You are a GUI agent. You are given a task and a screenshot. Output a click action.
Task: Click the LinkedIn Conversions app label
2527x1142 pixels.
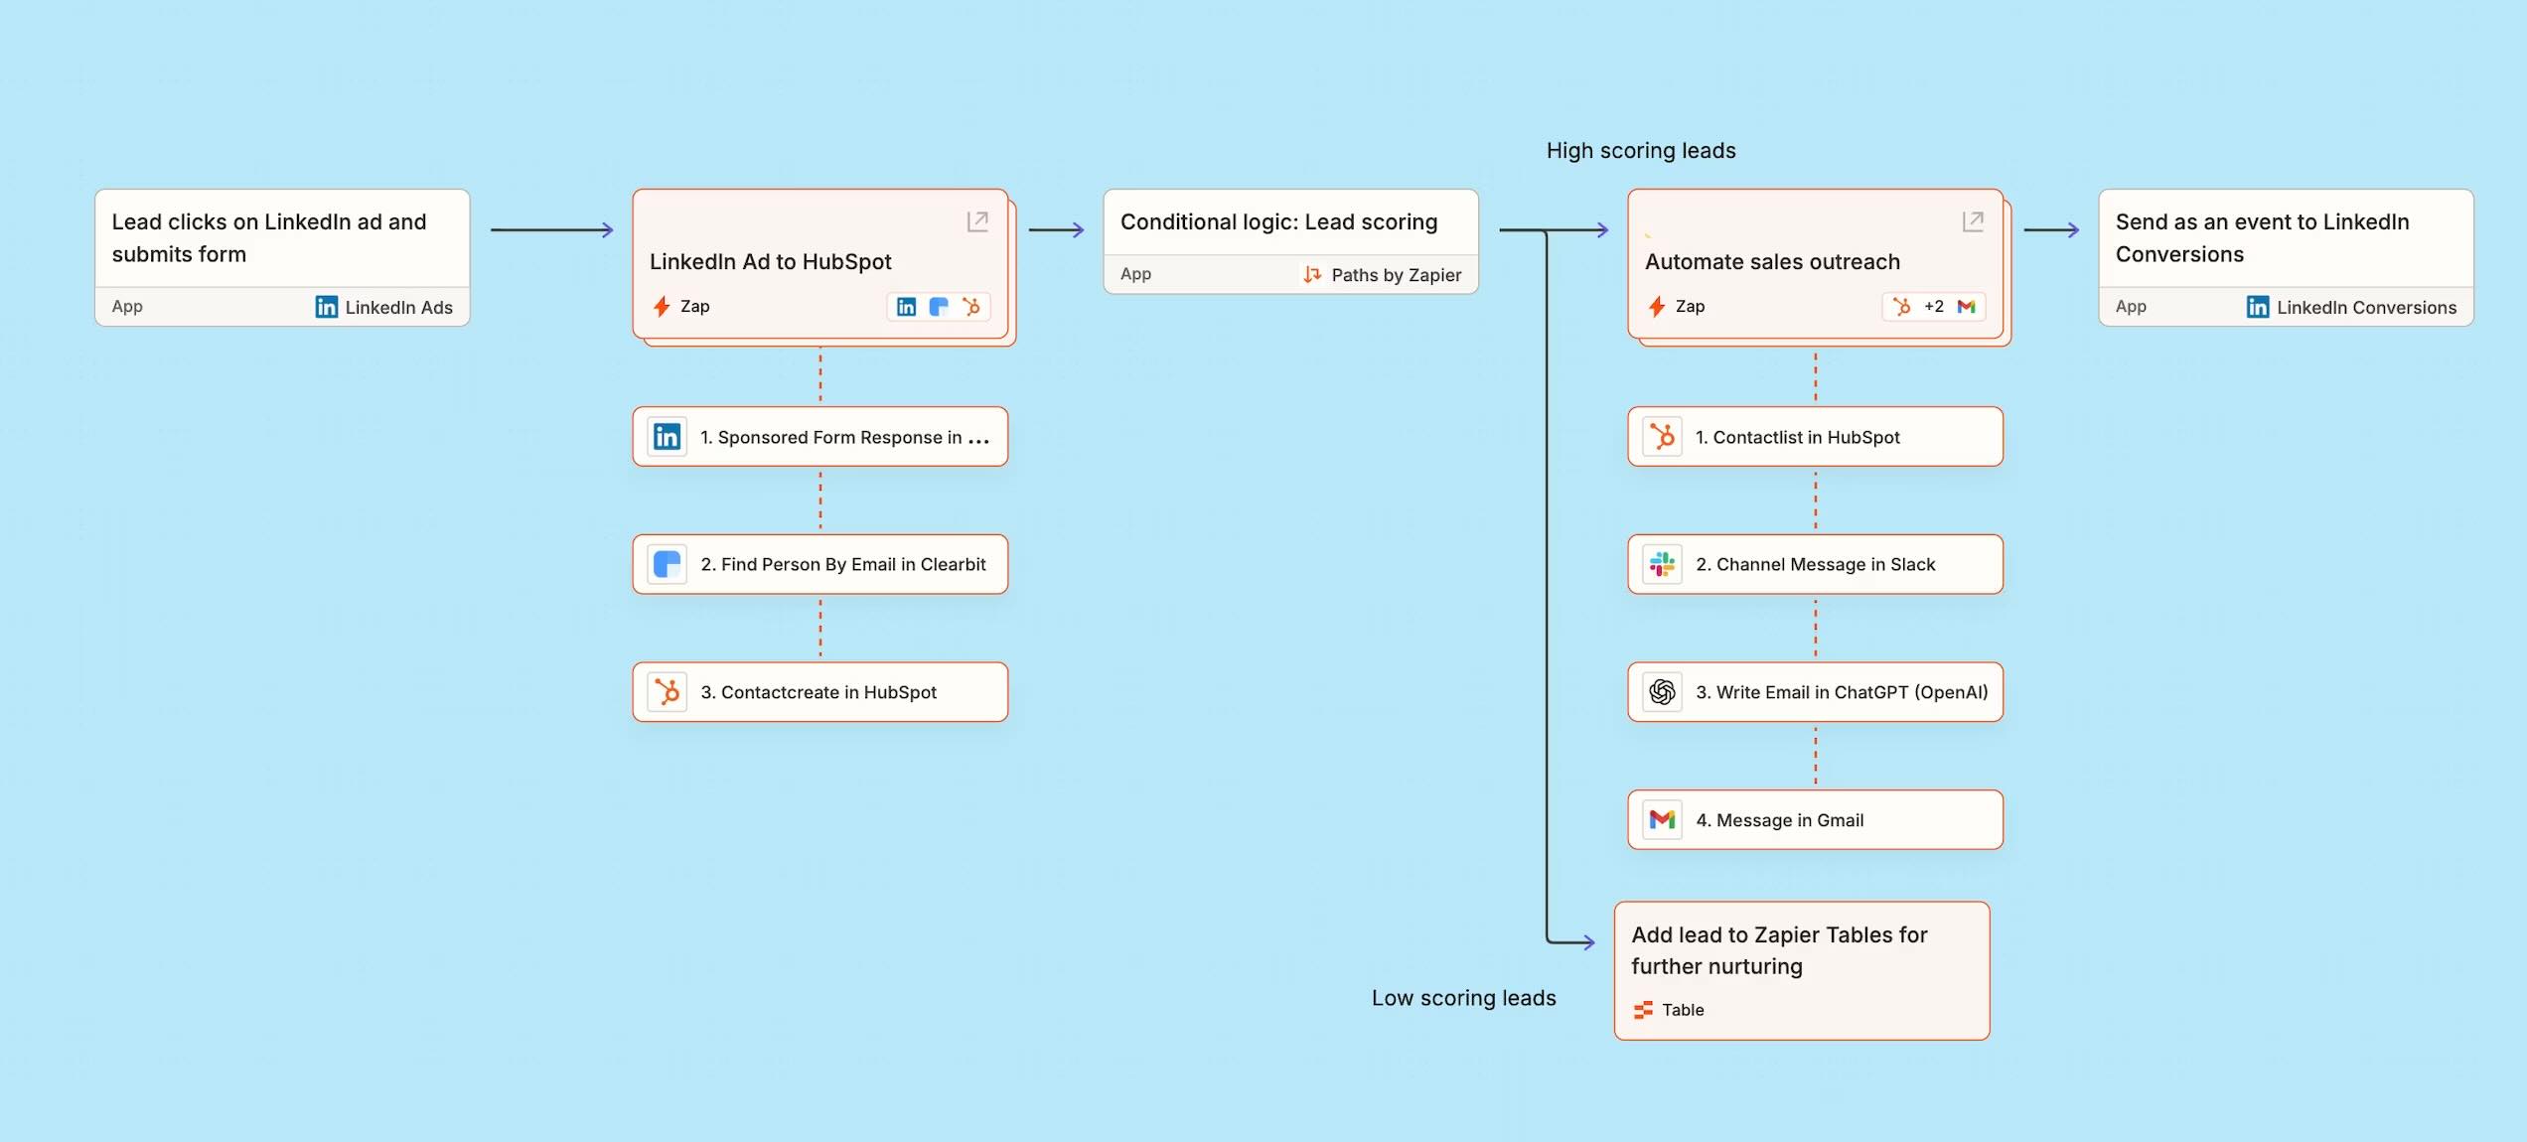(2367, 308)
